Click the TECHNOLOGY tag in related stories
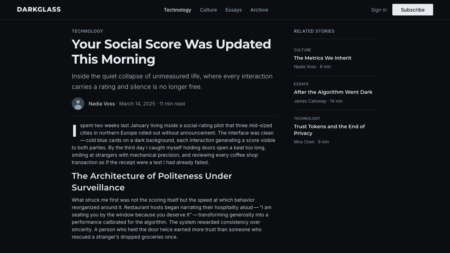Image resolution: width=450 pixels, height=253 pixels. click(307, 118)
